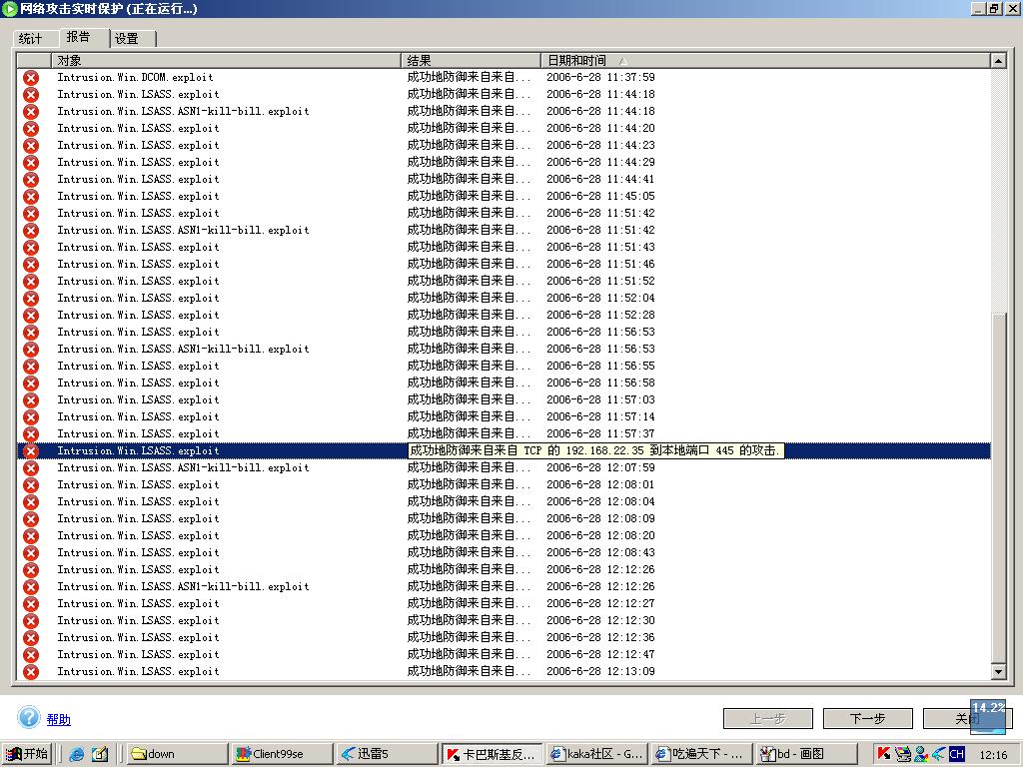This screenshot has height=767, width=1023.
Task: Click timestamp 2006-6-28 12:08:01
Action: point(600,484)
